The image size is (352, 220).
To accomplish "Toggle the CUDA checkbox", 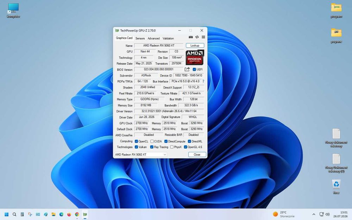I will (152, 142).
